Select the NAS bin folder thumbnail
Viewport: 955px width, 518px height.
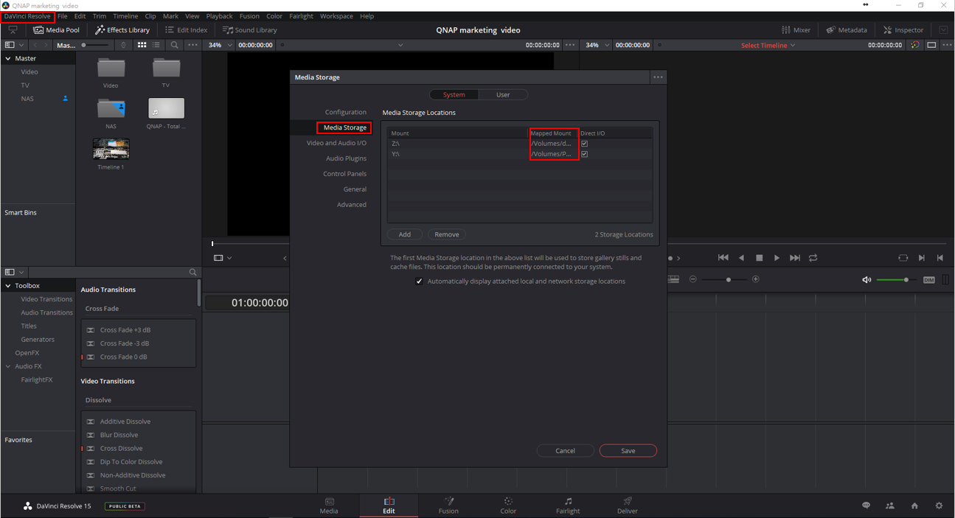tap(111, 108)
